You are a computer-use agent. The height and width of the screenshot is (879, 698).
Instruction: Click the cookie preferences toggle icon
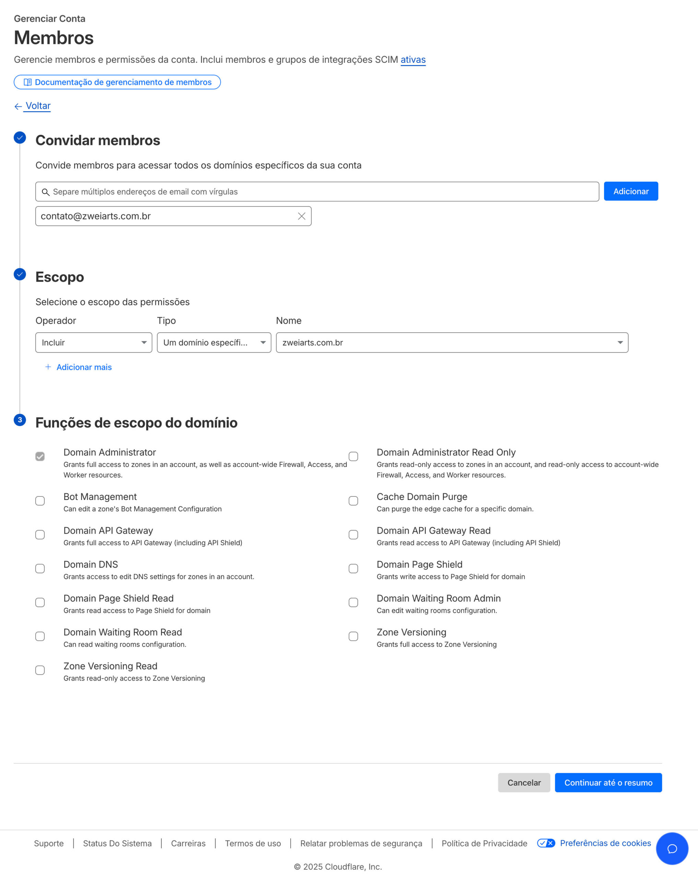pyautogui.click(x=546, y=843)
